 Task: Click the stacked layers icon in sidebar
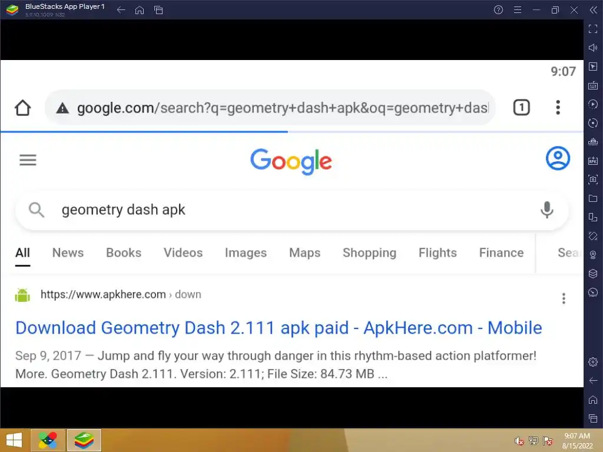(593, 274)
